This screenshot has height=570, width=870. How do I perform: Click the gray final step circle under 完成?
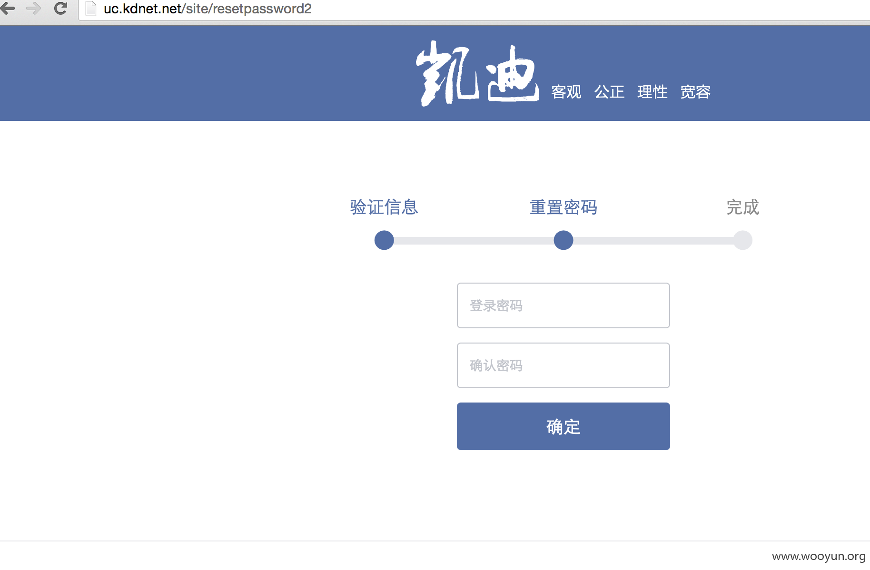point(742,240)
